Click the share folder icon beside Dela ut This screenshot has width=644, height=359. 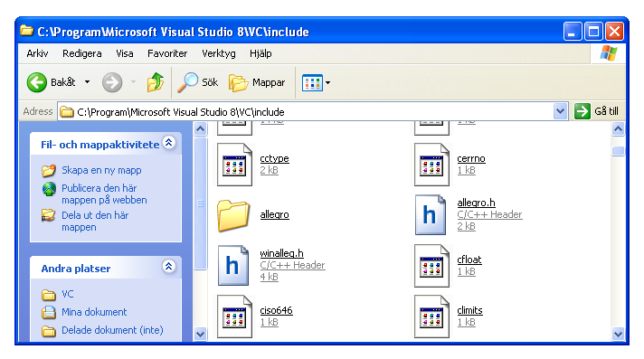[49, 215]
